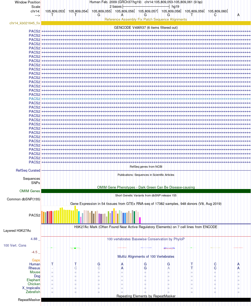Click the RefSeq Curated track label

[28, 170]
